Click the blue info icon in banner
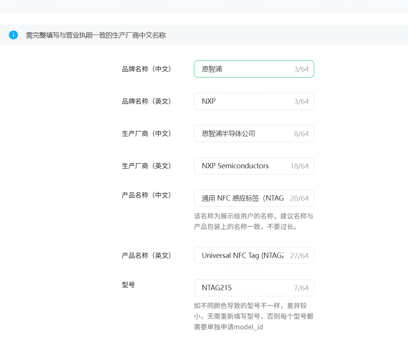The width and height of the screenshot is (408, 340). click(13, 35)
